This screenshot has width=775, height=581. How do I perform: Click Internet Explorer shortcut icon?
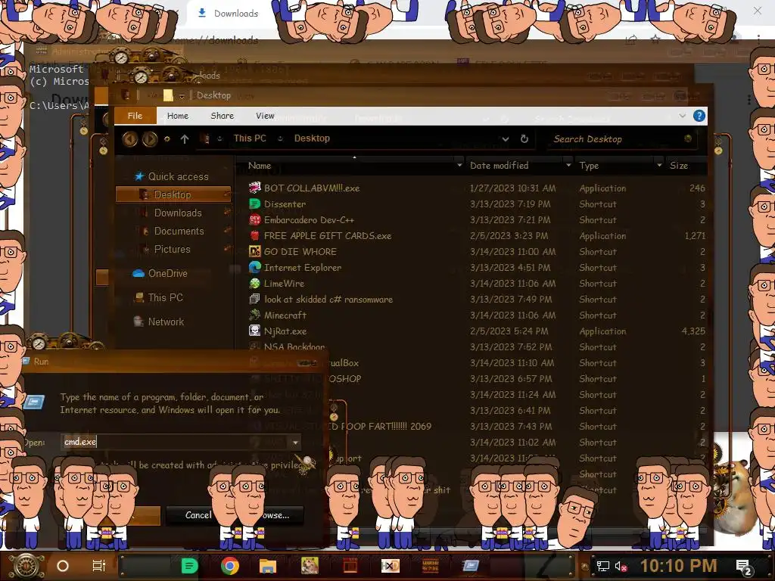254,267
